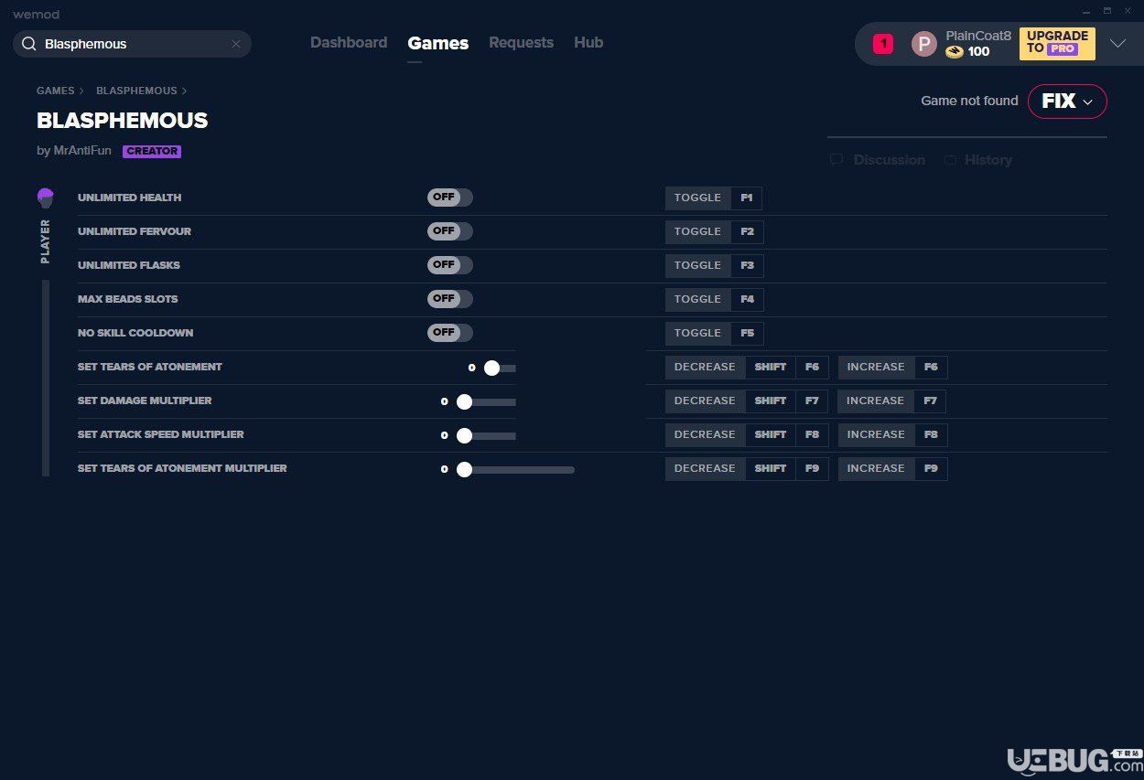This screenshot has height=780, width=1144.
Task: Click the F2 hotkey for Unlimited Fervour
Action: (747, 231)
